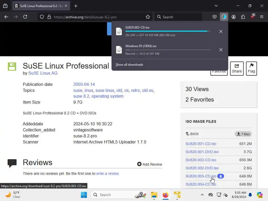This screenshot has height=201, width=268.
Task: Open the 'operating system' topic link
Action: point(107,96)
